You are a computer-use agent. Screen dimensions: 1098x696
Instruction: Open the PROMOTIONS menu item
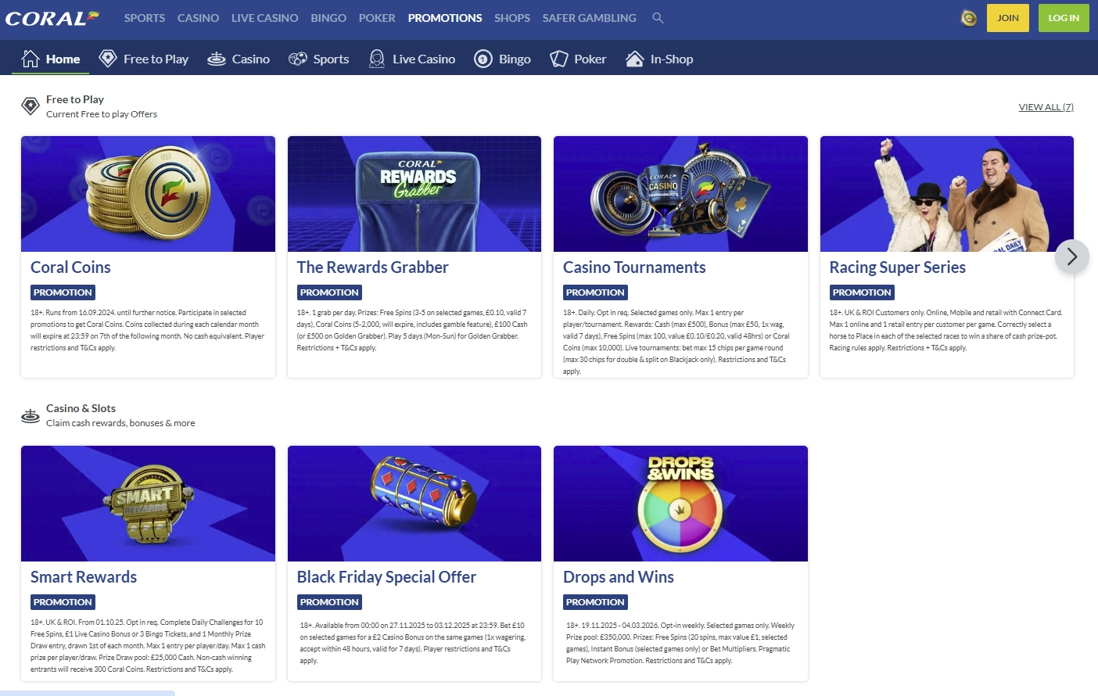click(x=444, y=17)
